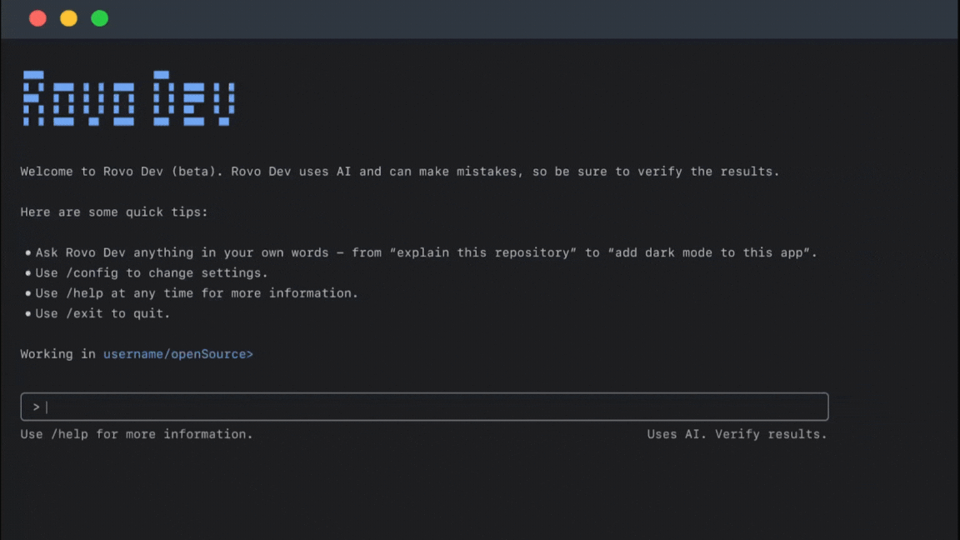Viewport: 960px width, 540px height.
Task: Click the "Working in" label
Action: 58,354
